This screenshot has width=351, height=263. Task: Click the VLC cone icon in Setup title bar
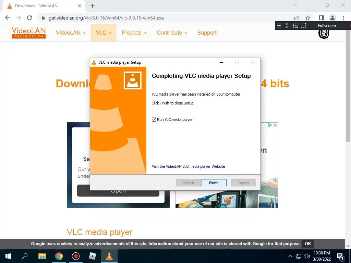[94, 62]
